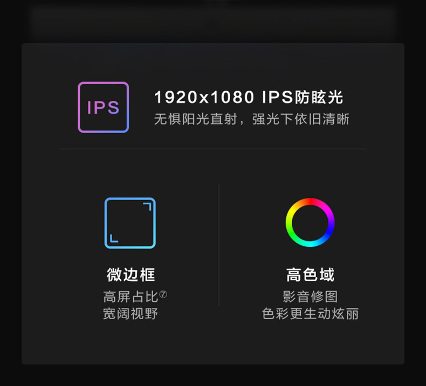Viewport: 426px width, 386px height.
Task: Click the 高屏占比 description text
Action: (x=130, y=297)
